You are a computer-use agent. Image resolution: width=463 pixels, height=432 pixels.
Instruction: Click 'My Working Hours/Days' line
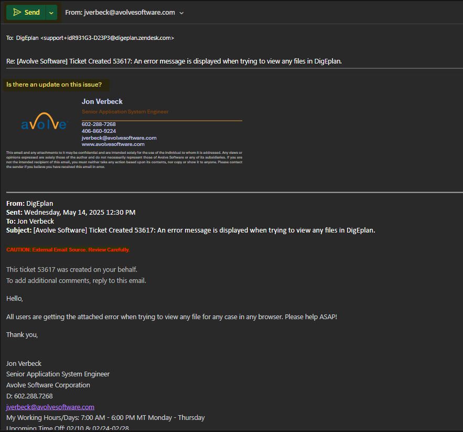(x=105, y=418)
